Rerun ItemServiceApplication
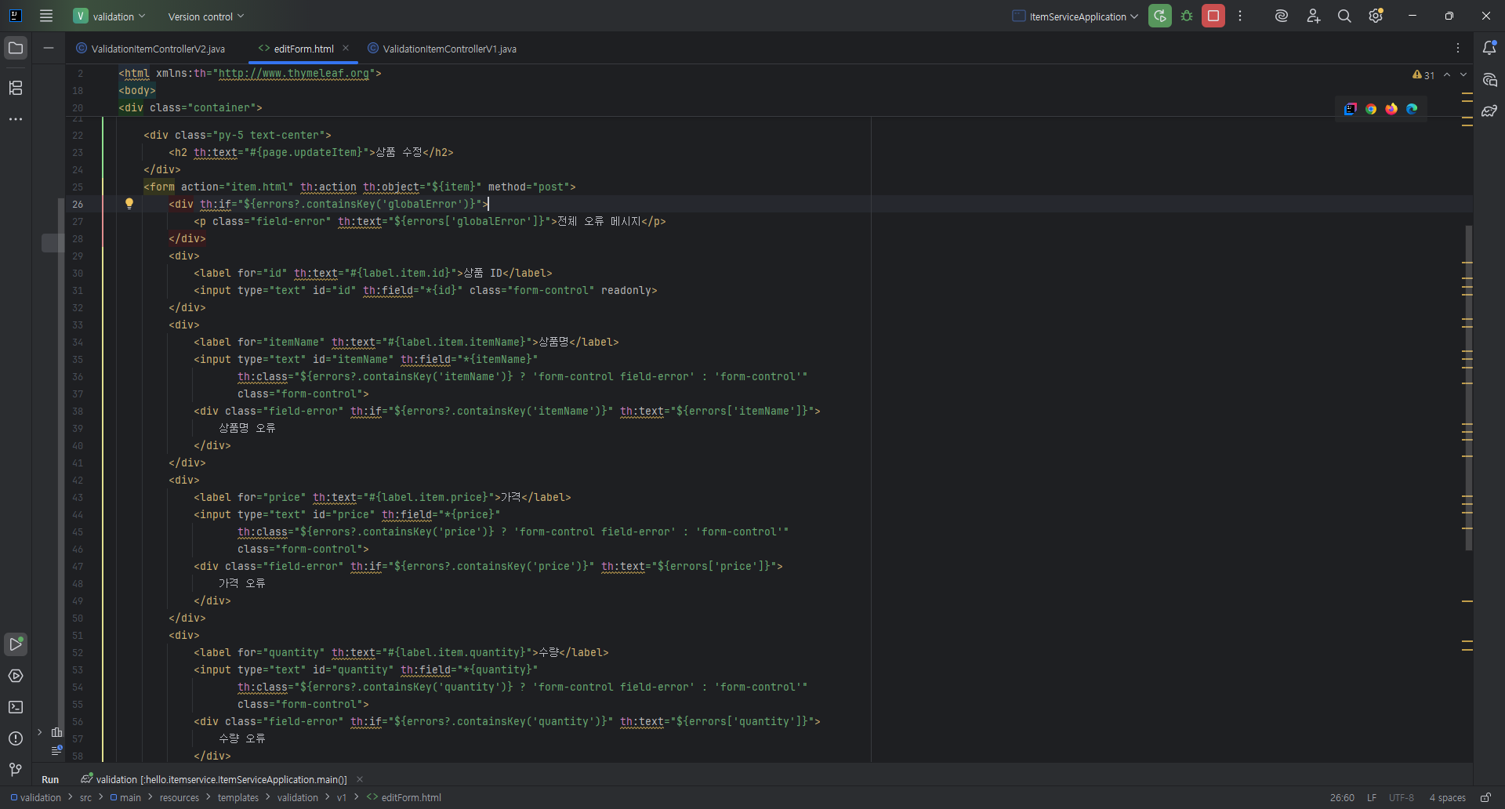1505x809 pixels. tap(1160, 16)
